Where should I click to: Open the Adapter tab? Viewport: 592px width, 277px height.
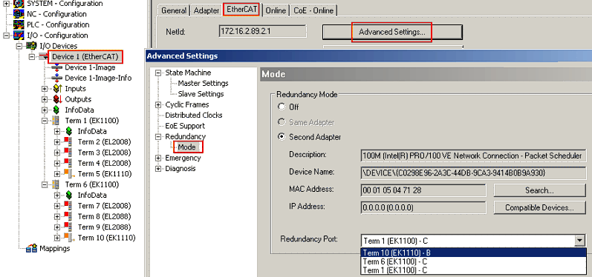click(x=206, y=10)
